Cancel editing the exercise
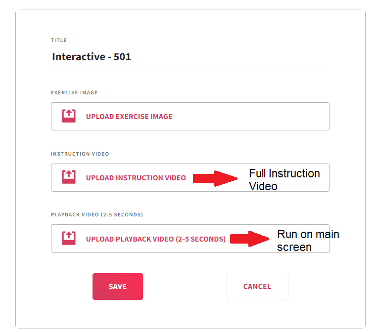376x332 pixels. [257, 287]
